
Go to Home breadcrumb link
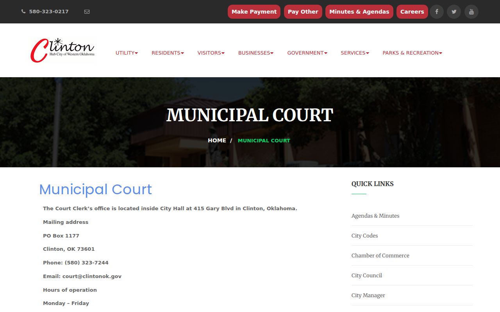(217, 140)
